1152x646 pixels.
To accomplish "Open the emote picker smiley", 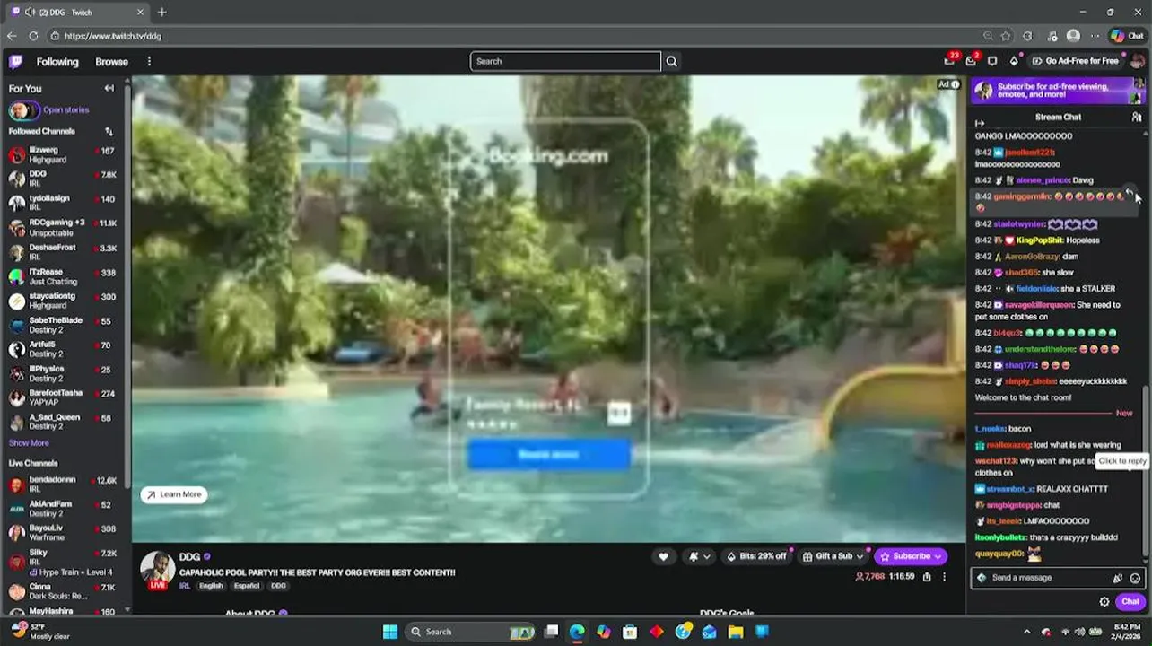I will (x=1135, y=579).
